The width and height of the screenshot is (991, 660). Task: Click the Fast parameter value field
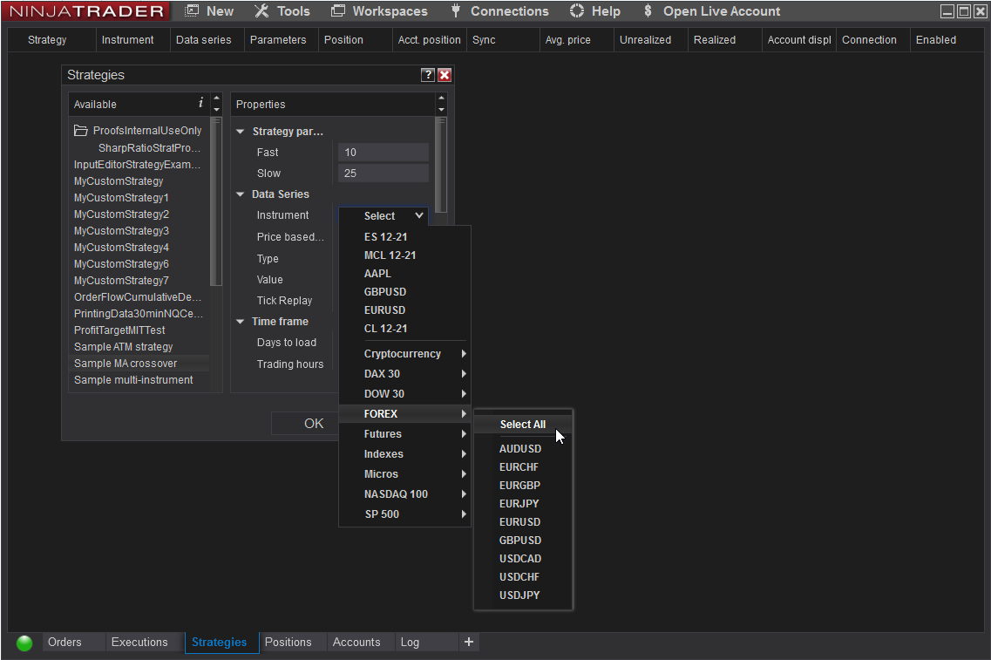tap(384, 153)
